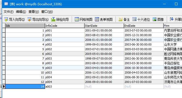
Task: Open the 文件(F) menu
Action: (8, 12)
